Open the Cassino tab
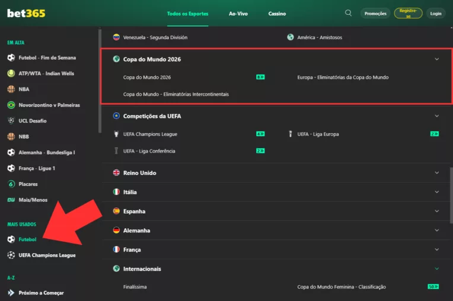Viewport: 453px width, 301px height. 277,14
